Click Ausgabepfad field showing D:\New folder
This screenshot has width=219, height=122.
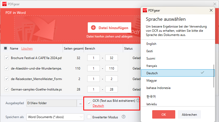point(52,103)
